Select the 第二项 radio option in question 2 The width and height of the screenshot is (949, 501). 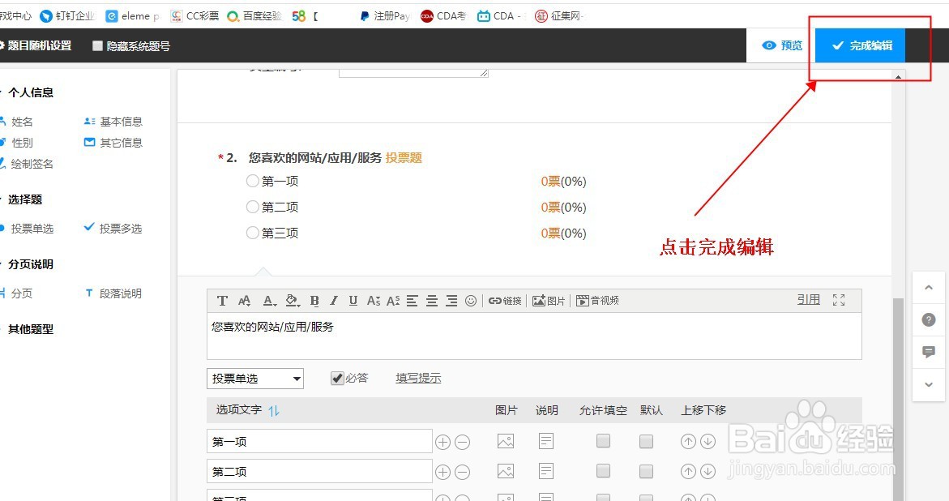point(253,207)
